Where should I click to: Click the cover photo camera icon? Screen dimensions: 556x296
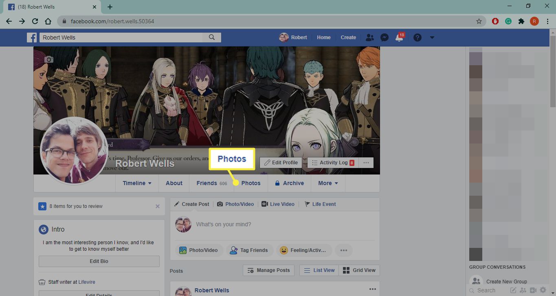coord(49,60)
